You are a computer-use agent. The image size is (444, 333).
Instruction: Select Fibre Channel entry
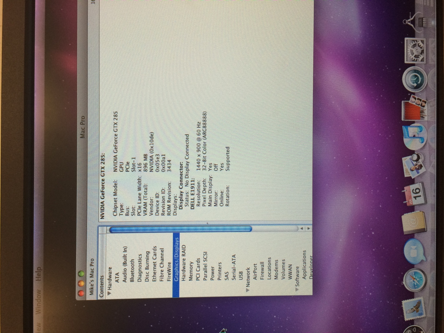(162, 265)
